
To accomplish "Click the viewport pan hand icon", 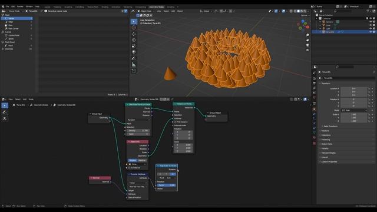I will click(307, 40).
